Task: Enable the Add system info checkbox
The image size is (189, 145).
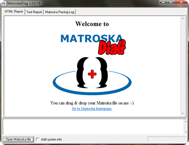Action: pos(37,139)
